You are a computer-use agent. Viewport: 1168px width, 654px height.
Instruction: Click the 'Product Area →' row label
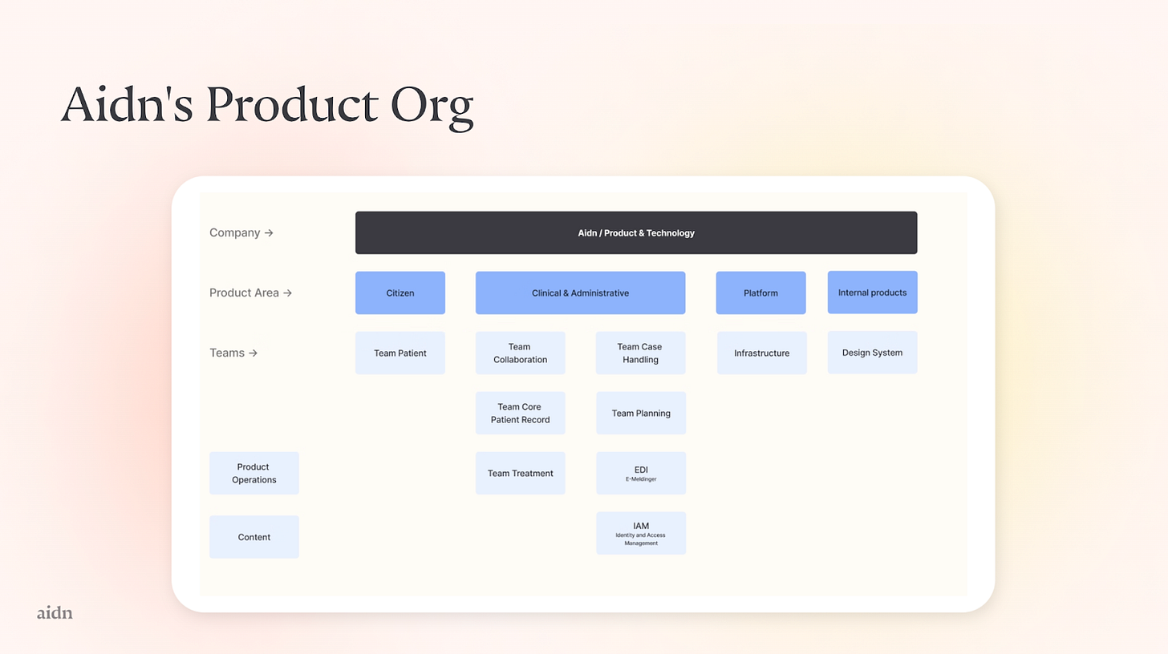251,293
